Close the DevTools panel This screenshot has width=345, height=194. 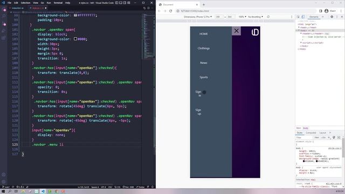coord(342,17)
